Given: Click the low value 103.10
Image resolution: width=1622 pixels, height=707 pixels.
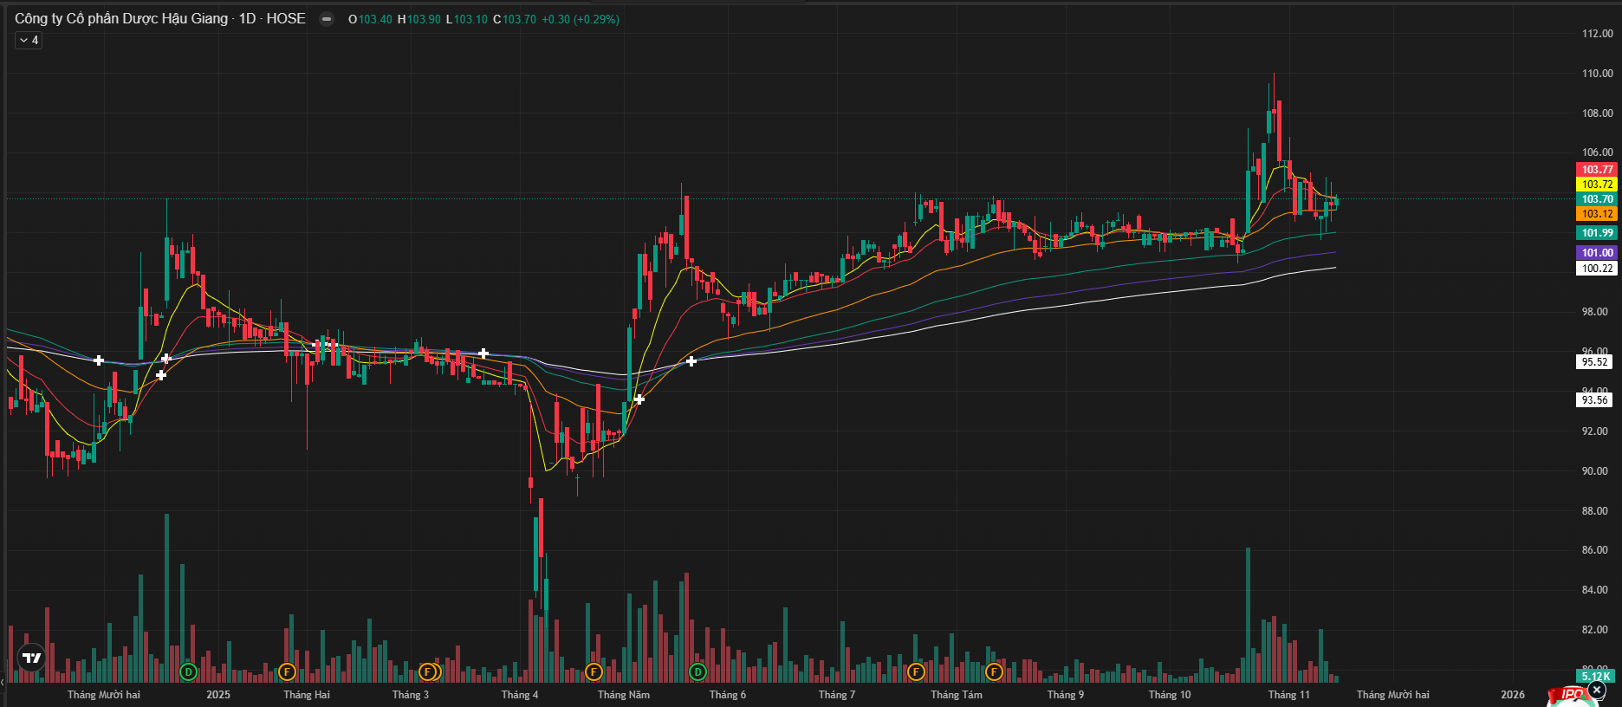Looking at the screenshot, I should [470, 19].
